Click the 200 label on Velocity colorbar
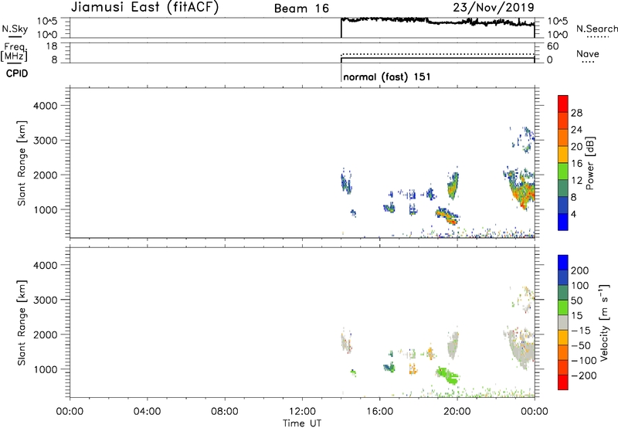 point(580,270)
